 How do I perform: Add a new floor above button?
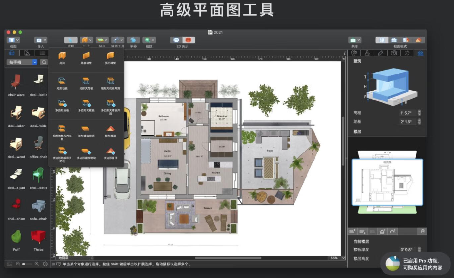(x=352, y=231)
